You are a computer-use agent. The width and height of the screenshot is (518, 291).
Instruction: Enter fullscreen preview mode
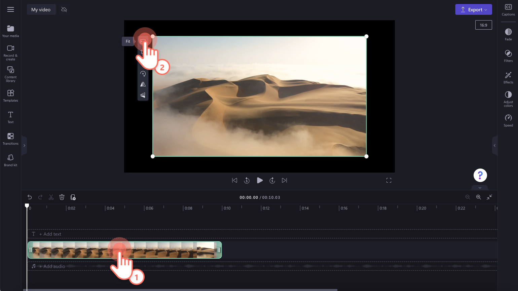coord(389,180)
